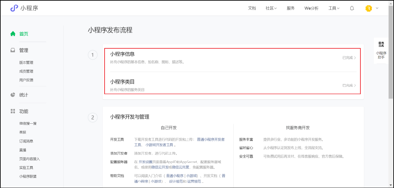Viewport: 394px width, 188px height.
Task: Open 文档 in the top navigation
Action: pyautogui.click(x=252, y=8)
